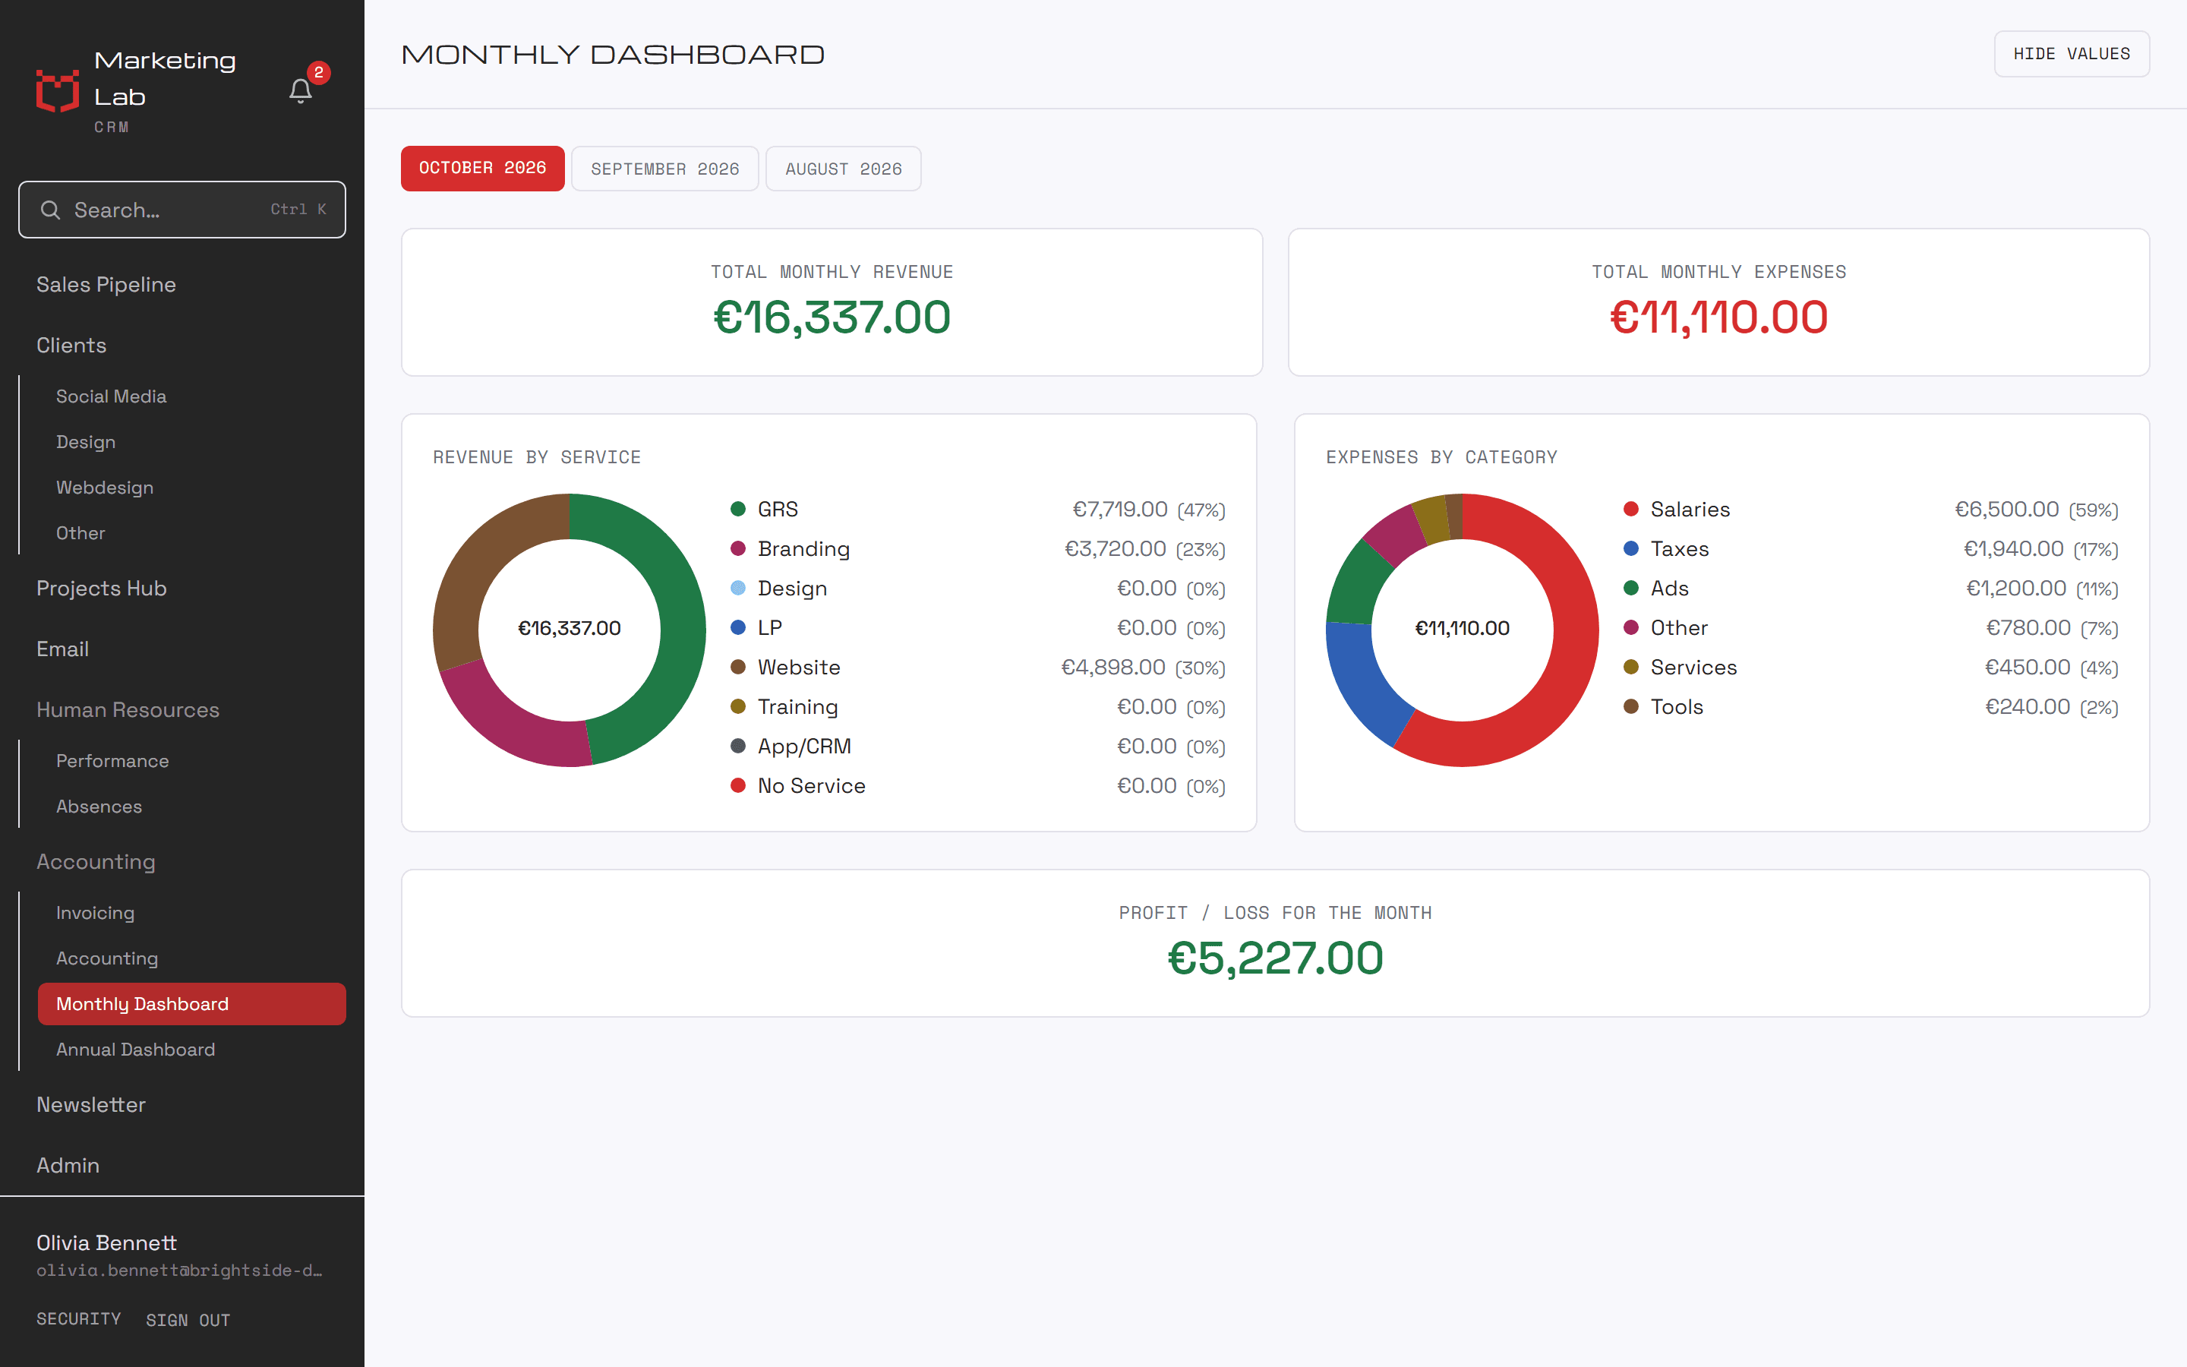Open the Clients section

(x=71, y=346)
